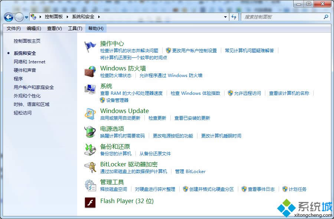Open the Action Center flag icon
Screen dimensions: 334x219
coord(90,47)
